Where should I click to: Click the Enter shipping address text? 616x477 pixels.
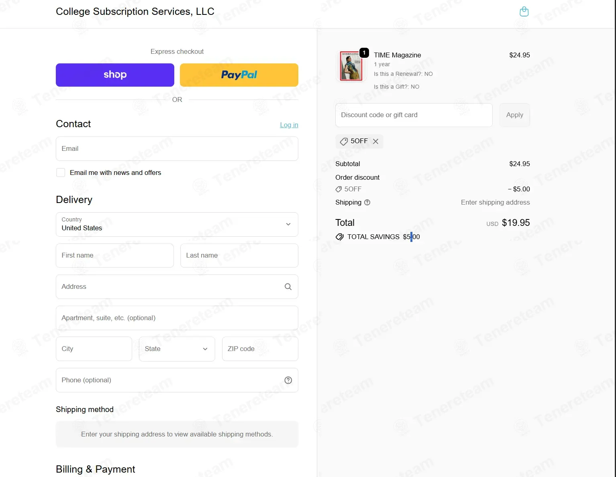point(496,203)
